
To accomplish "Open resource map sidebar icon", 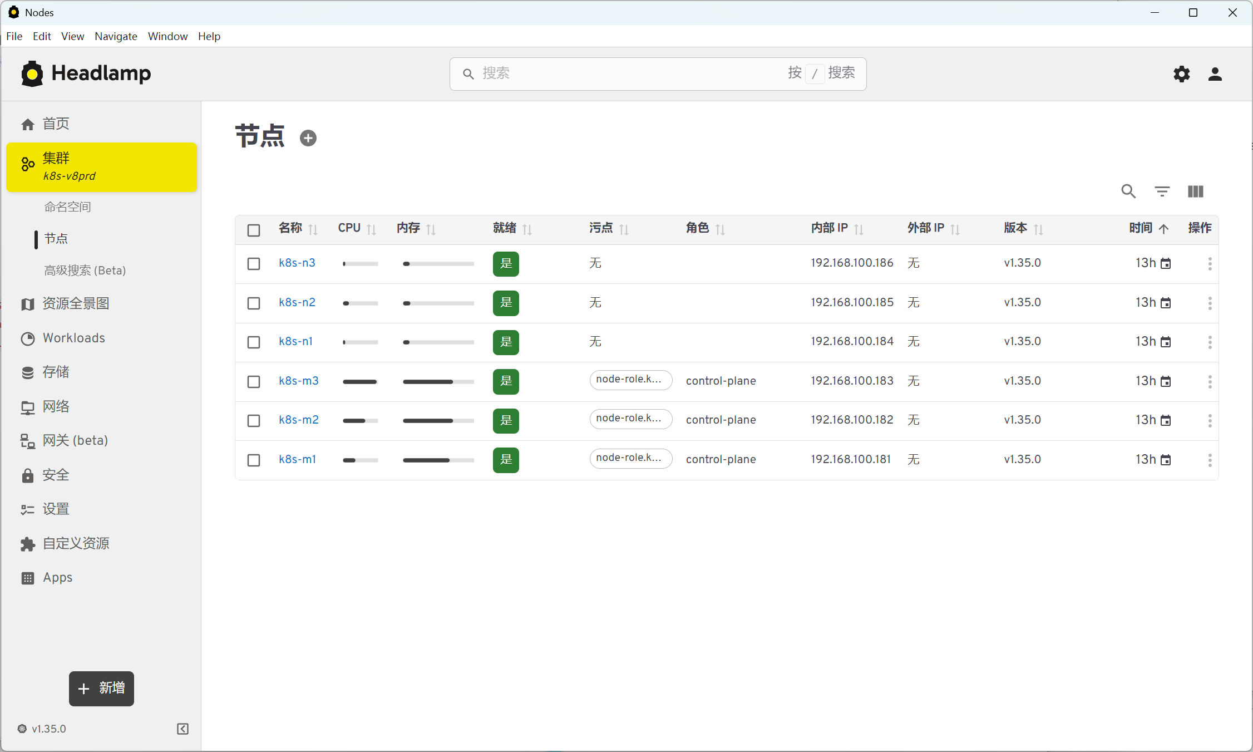I will tap(27, 304).
